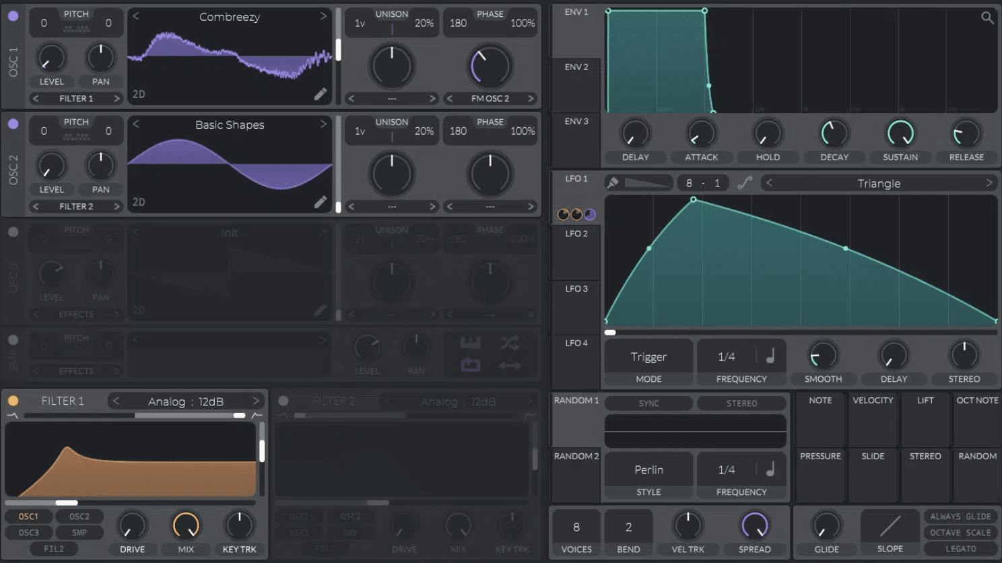Select next OSC 2 destination after FILTER 2

[x=116, y=206]
